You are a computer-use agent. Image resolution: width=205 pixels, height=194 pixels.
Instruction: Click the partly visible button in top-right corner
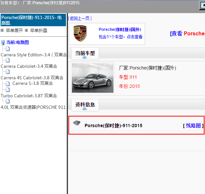click(202, 5)
